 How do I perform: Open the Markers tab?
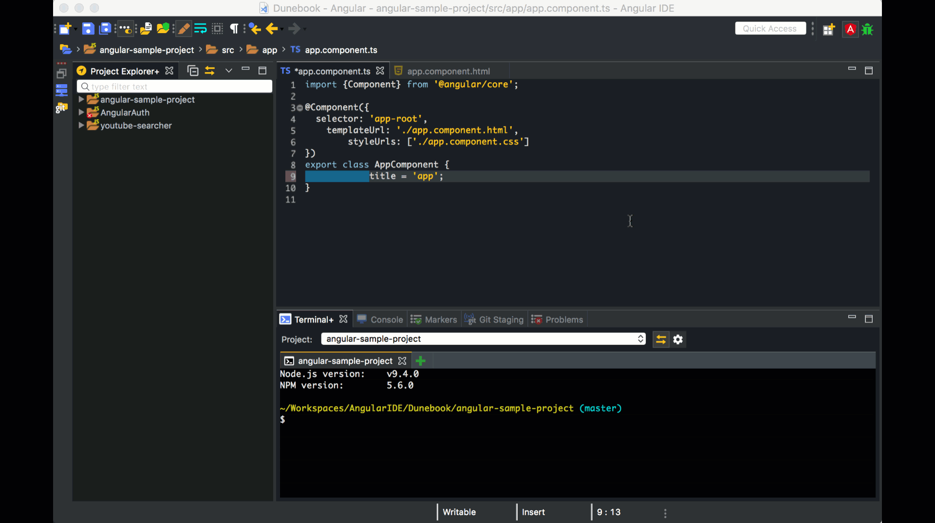pos(441,320)
